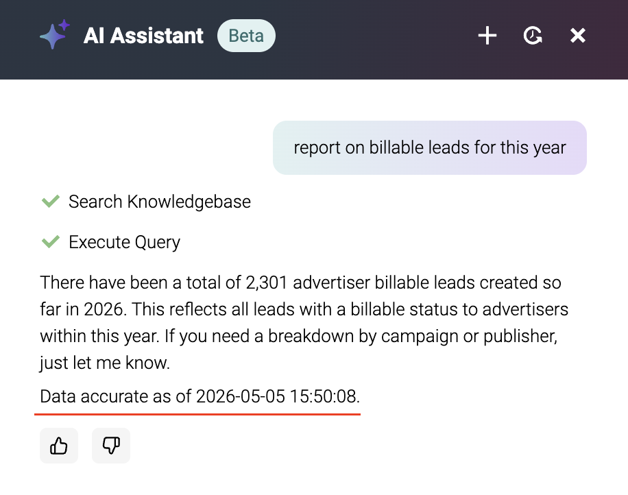Click the response paragraph mentioning 2,301 leads
The width and height of the screenshot is (628, 495).
304,322
